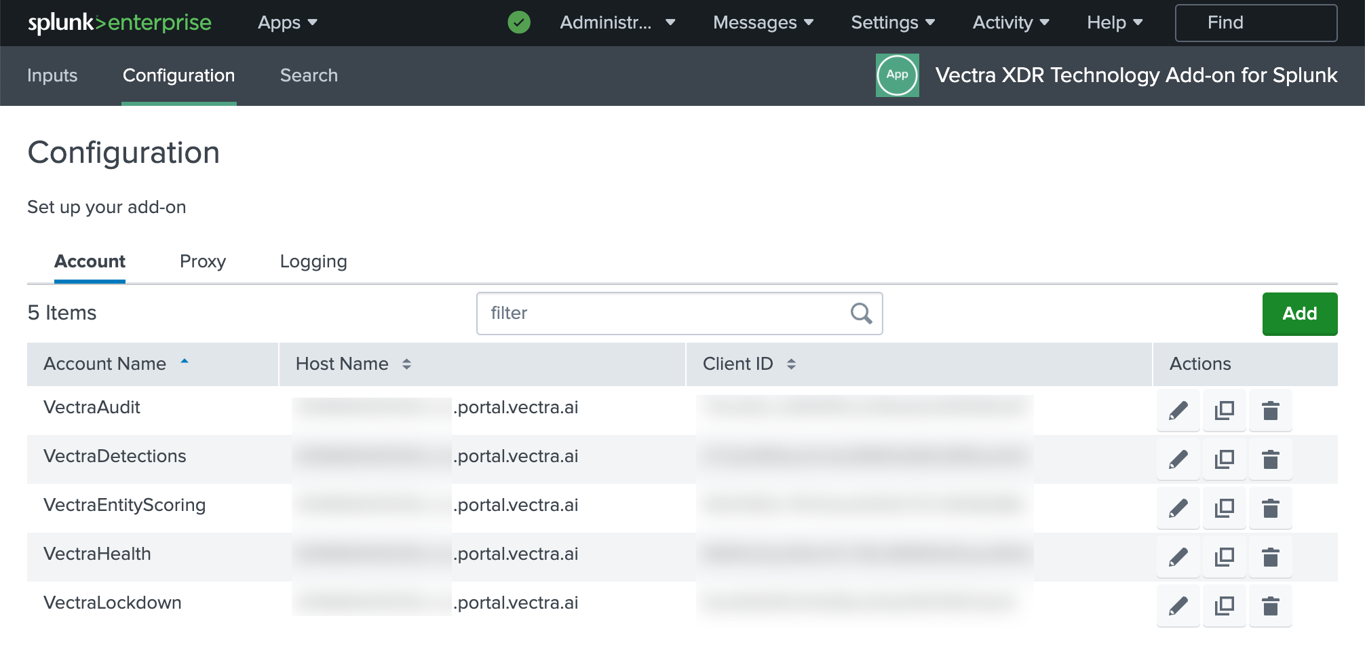
Task: Click the green checkmark icon in the top bar
Action: point(518,22)
